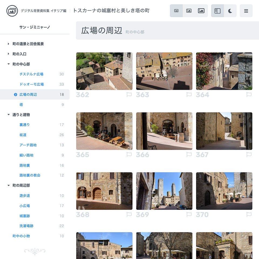Click the 通りと建物 group label
This screenshot has height=259, width=259.
[21, 115]
